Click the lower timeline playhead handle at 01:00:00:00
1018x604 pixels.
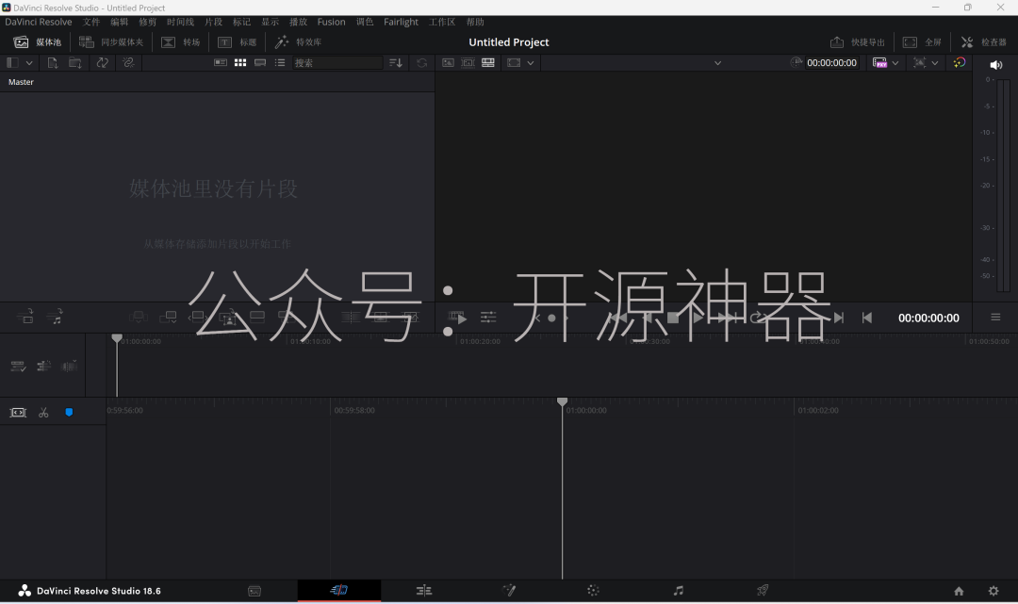point(562,402)
